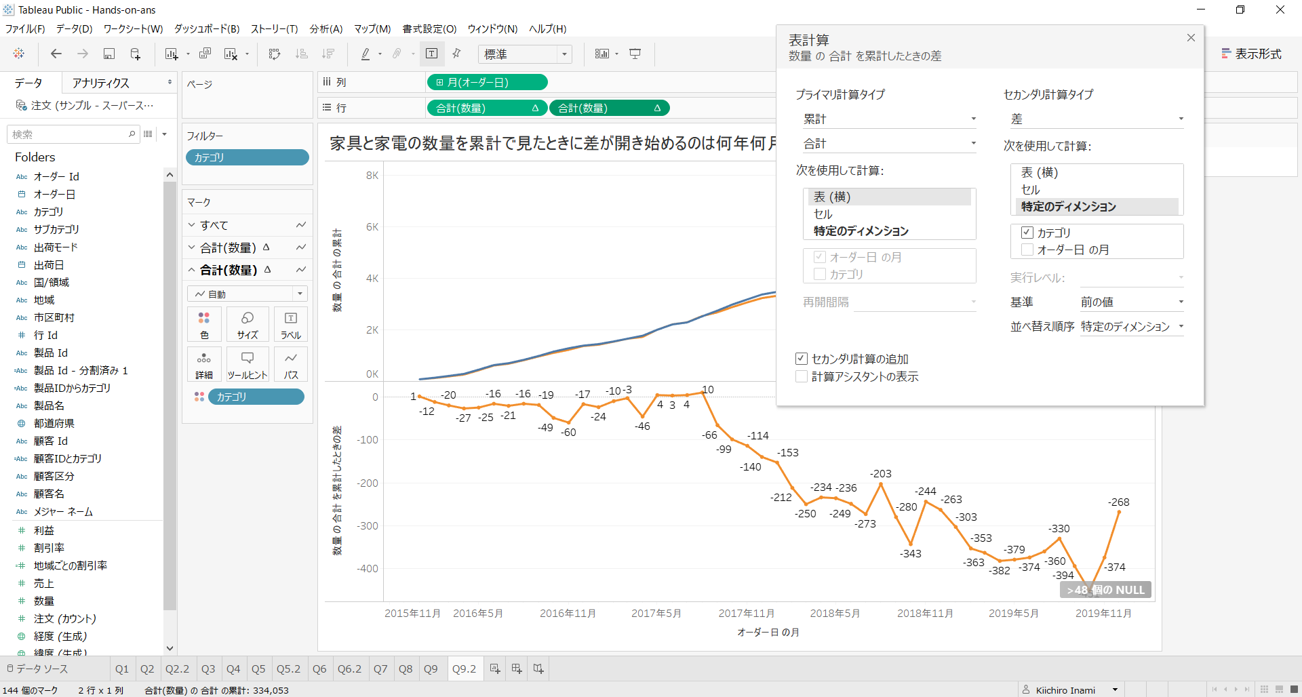Click the show filmstrip view icon

[x=1279, y=690]
